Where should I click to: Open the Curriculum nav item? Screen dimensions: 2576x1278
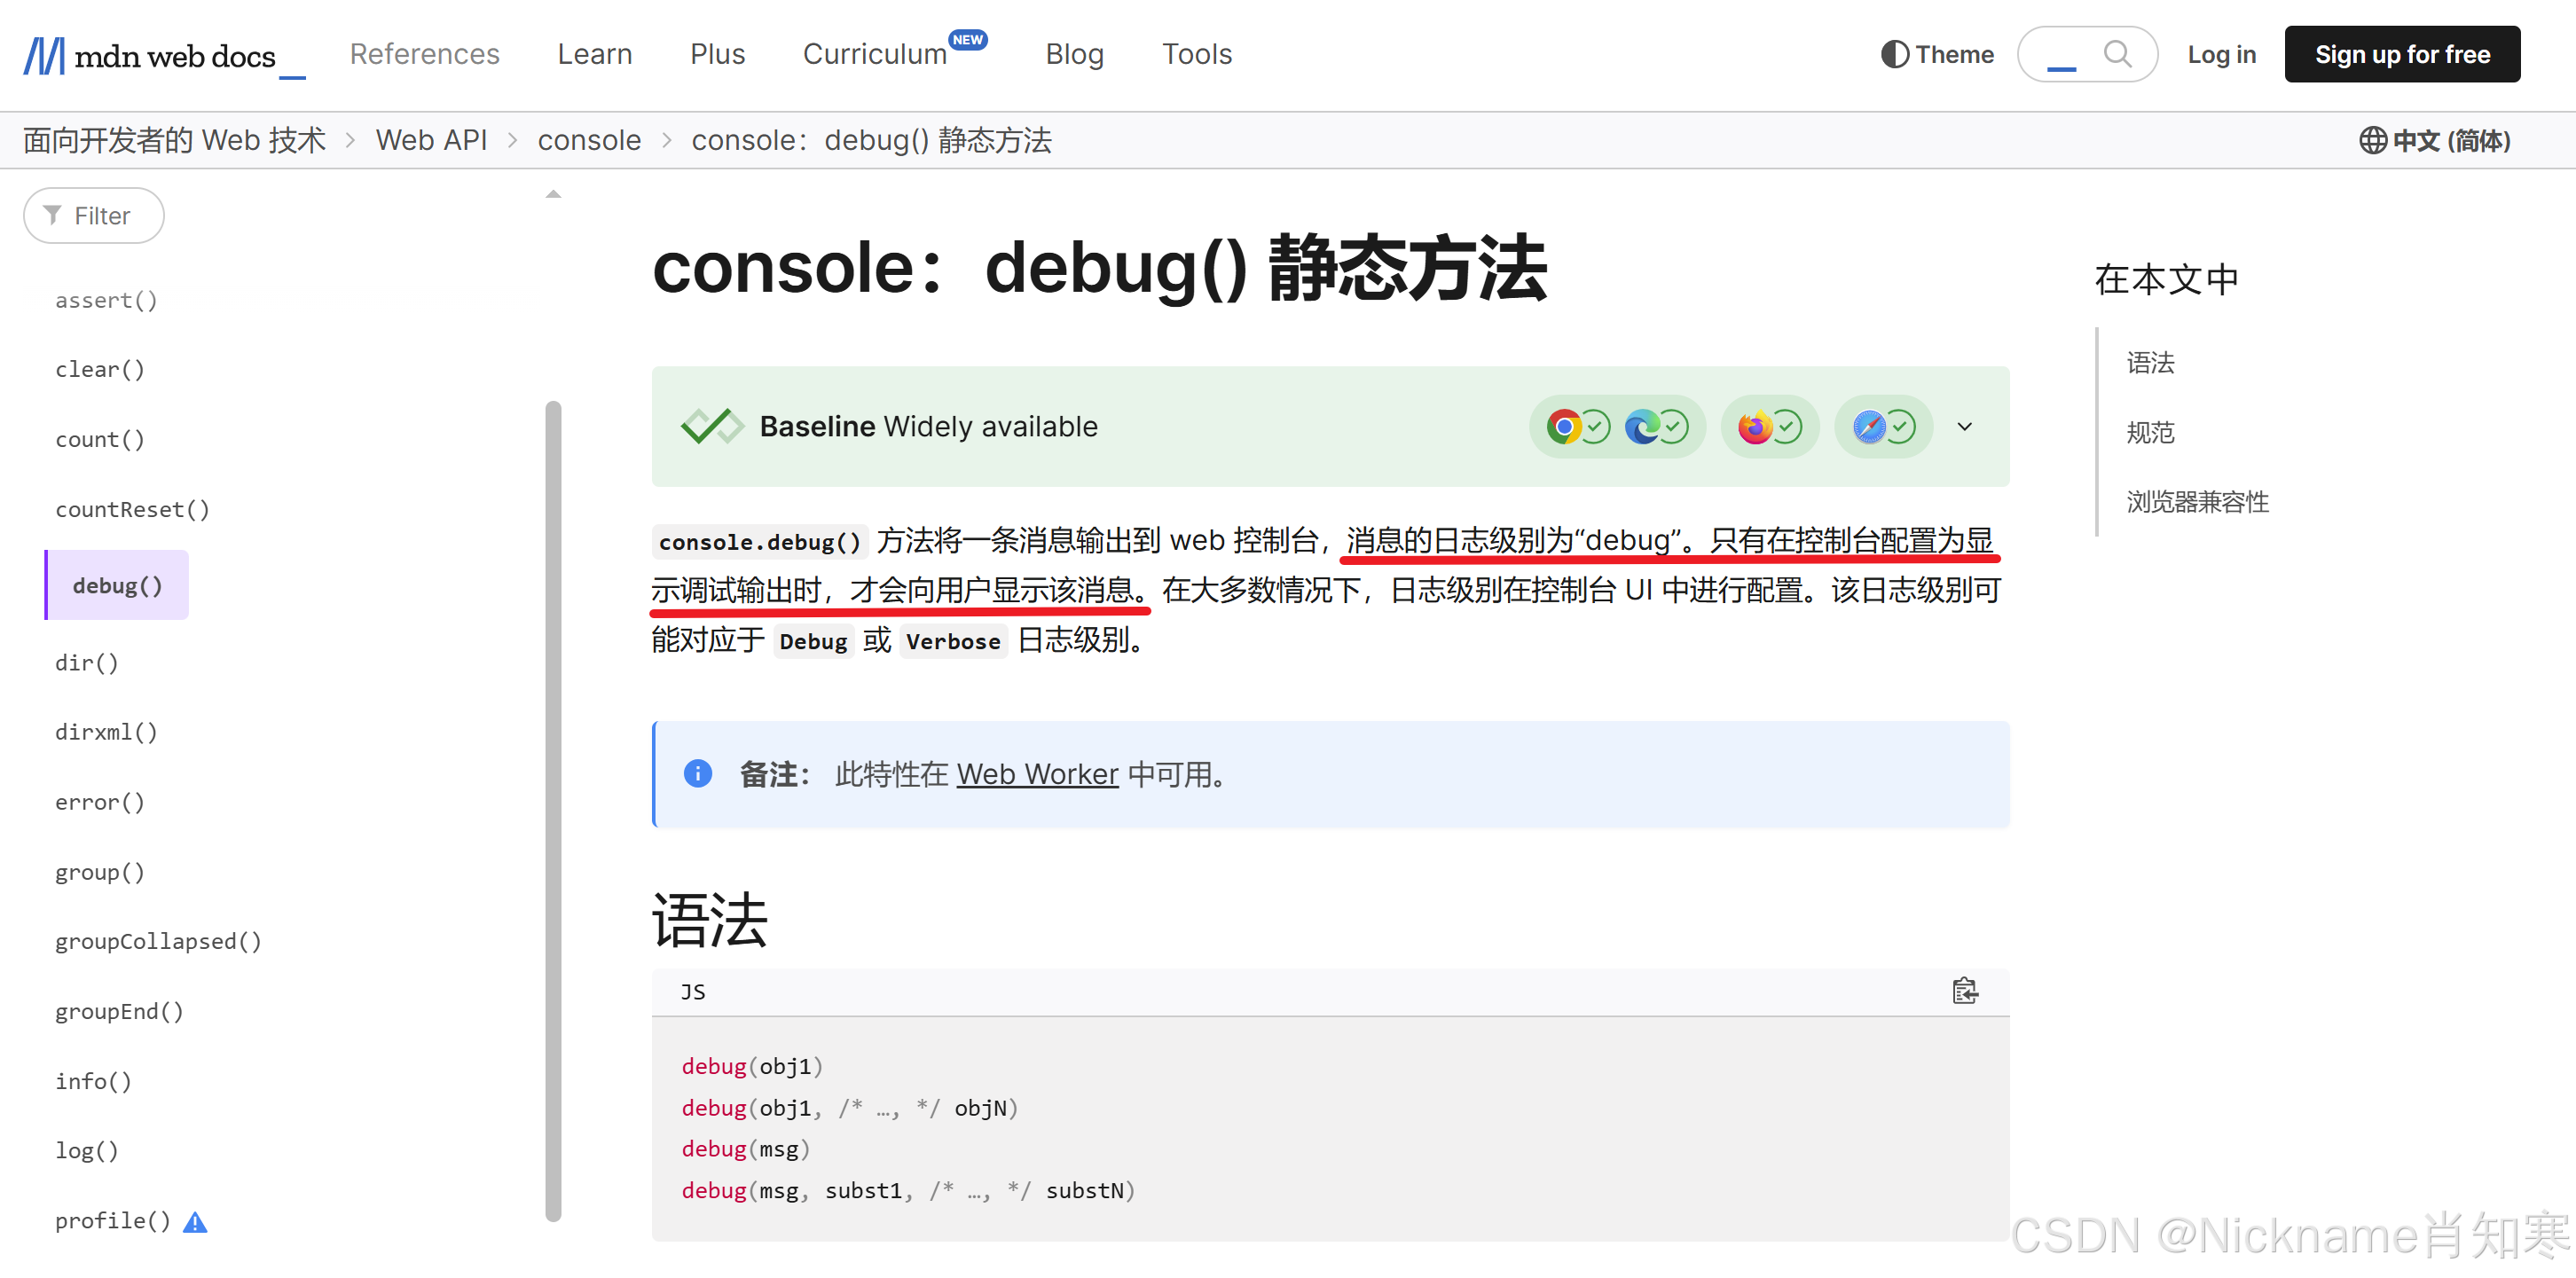pos(875,54)
